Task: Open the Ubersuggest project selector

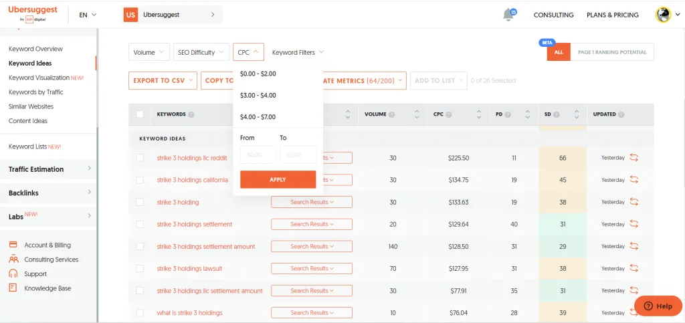Action: [x=173, y=15]
